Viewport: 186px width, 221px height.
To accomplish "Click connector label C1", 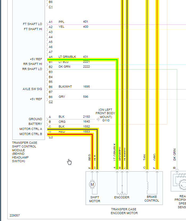I will 51,7.
